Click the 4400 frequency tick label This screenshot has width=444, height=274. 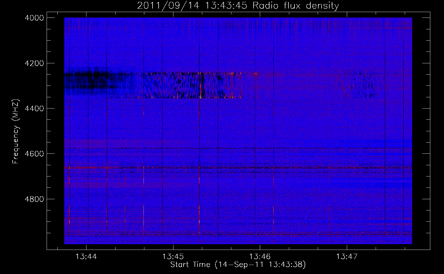(34, 109)
